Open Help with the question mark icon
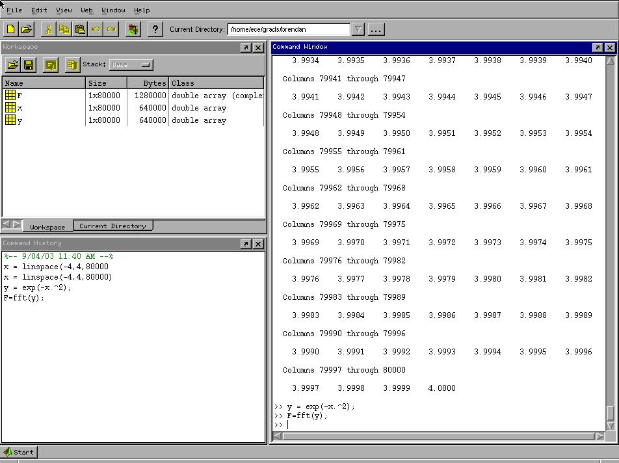This screenshot has height=463, width=619. pyautogui.click(x=155, y=29)
